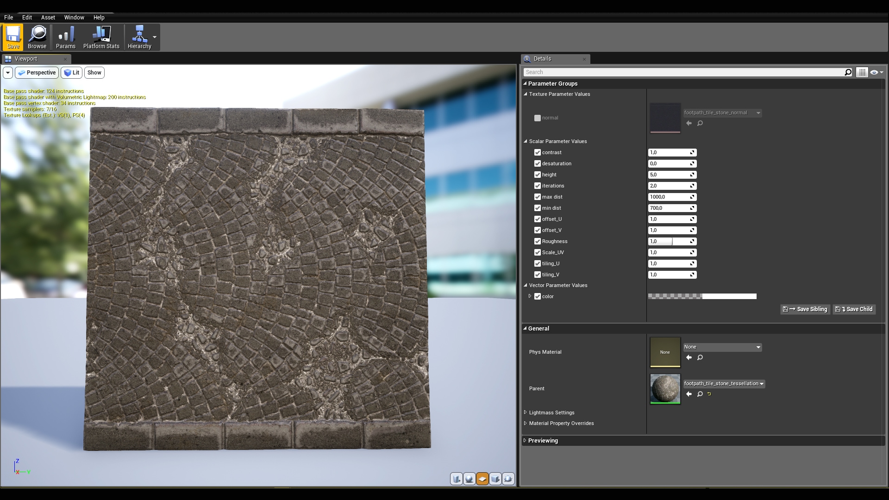Open Platform Stats
Viewport: 889px width, 500px height.
pos(101,37)
